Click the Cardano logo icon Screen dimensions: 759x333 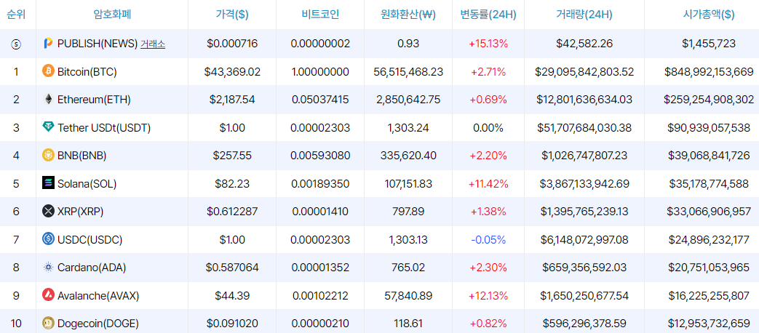[49, 267]
